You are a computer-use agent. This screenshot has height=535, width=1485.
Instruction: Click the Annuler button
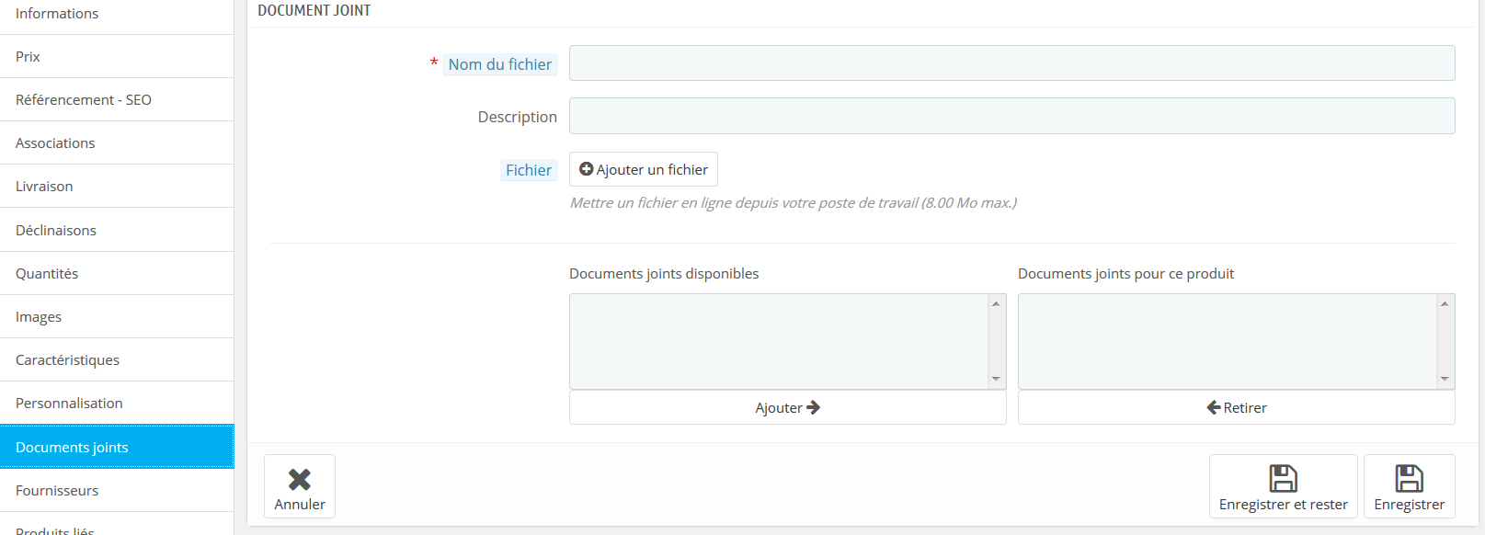tap(300, 486)
